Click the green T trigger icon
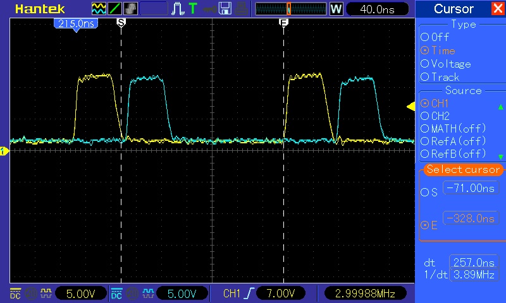506x303 pixels. 193,9
